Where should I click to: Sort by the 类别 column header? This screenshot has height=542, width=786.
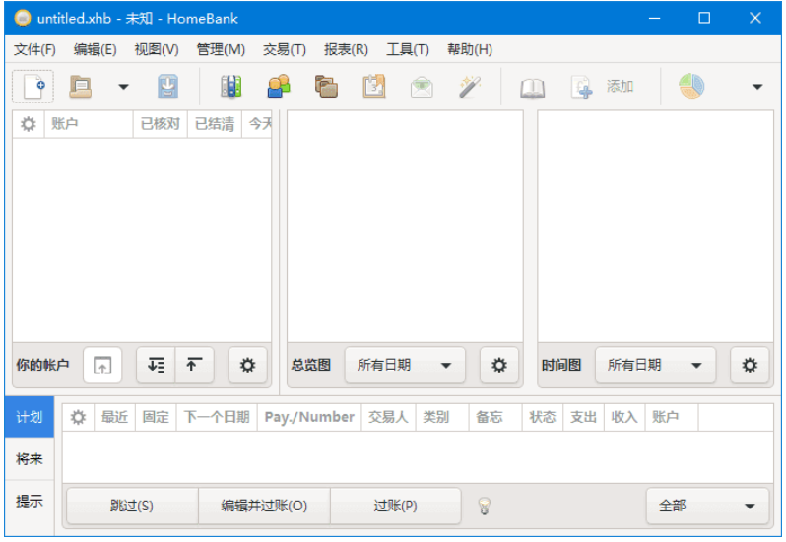442,417
